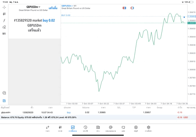Open the ข่าว news tab
Screen dimensions: 196x137
tap(98, 129)
